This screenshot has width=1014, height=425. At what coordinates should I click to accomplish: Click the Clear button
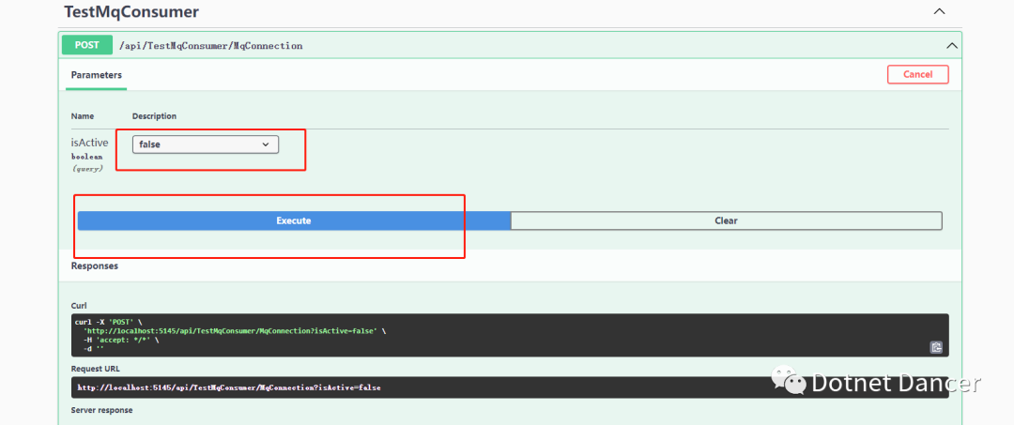(x=726, y=220)
